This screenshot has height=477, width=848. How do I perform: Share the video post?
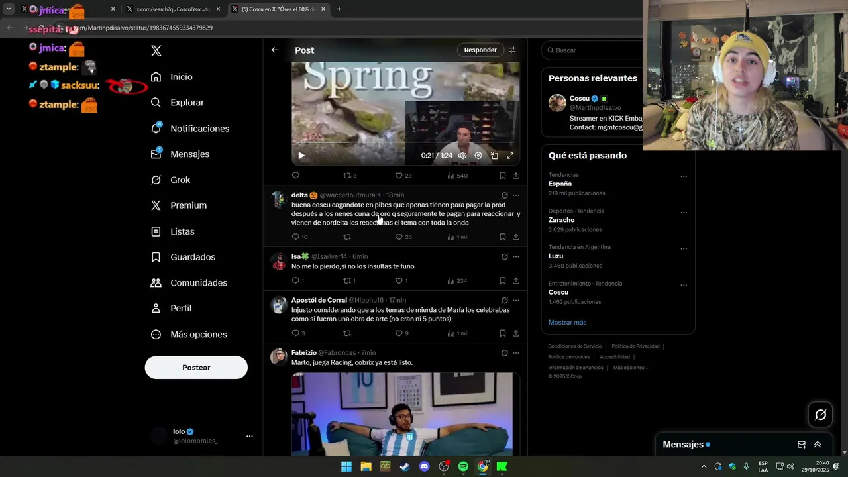516,176
